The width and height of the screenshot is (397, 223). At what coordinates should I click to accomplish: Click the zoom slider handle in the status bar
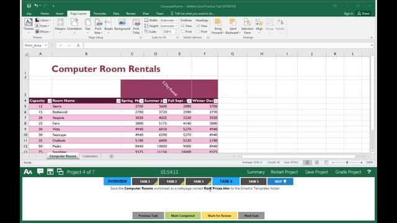pyautogui.click(x=347, y=162)
